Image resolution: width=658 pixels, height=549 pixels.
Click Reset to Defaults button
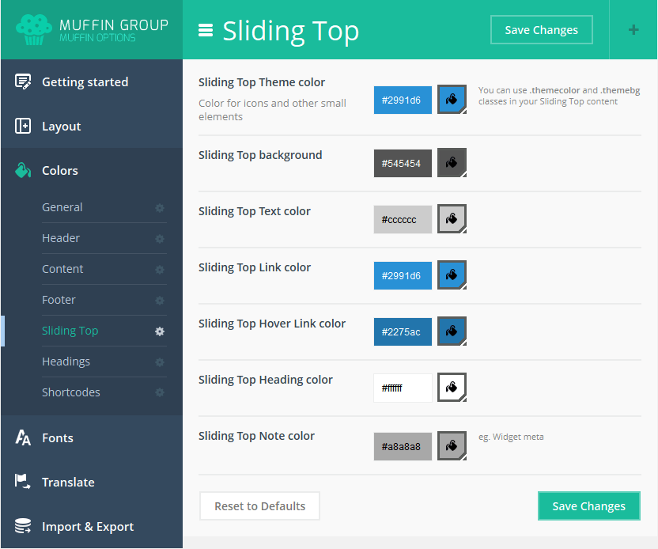tap(259, 506)
